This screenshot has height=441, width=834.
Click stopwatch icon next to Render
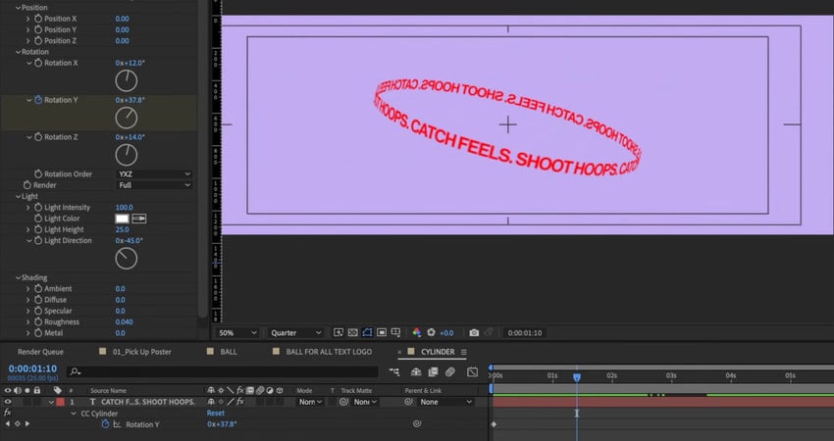pos(27,185)
